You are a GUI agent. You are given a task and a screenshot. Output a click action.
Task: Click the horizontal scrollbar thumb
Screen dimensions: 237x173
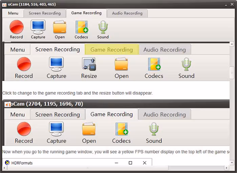(x=88, y=168)
